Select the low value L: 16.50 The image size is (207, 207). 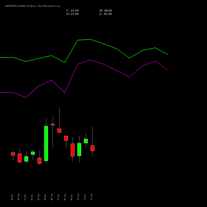106,14
